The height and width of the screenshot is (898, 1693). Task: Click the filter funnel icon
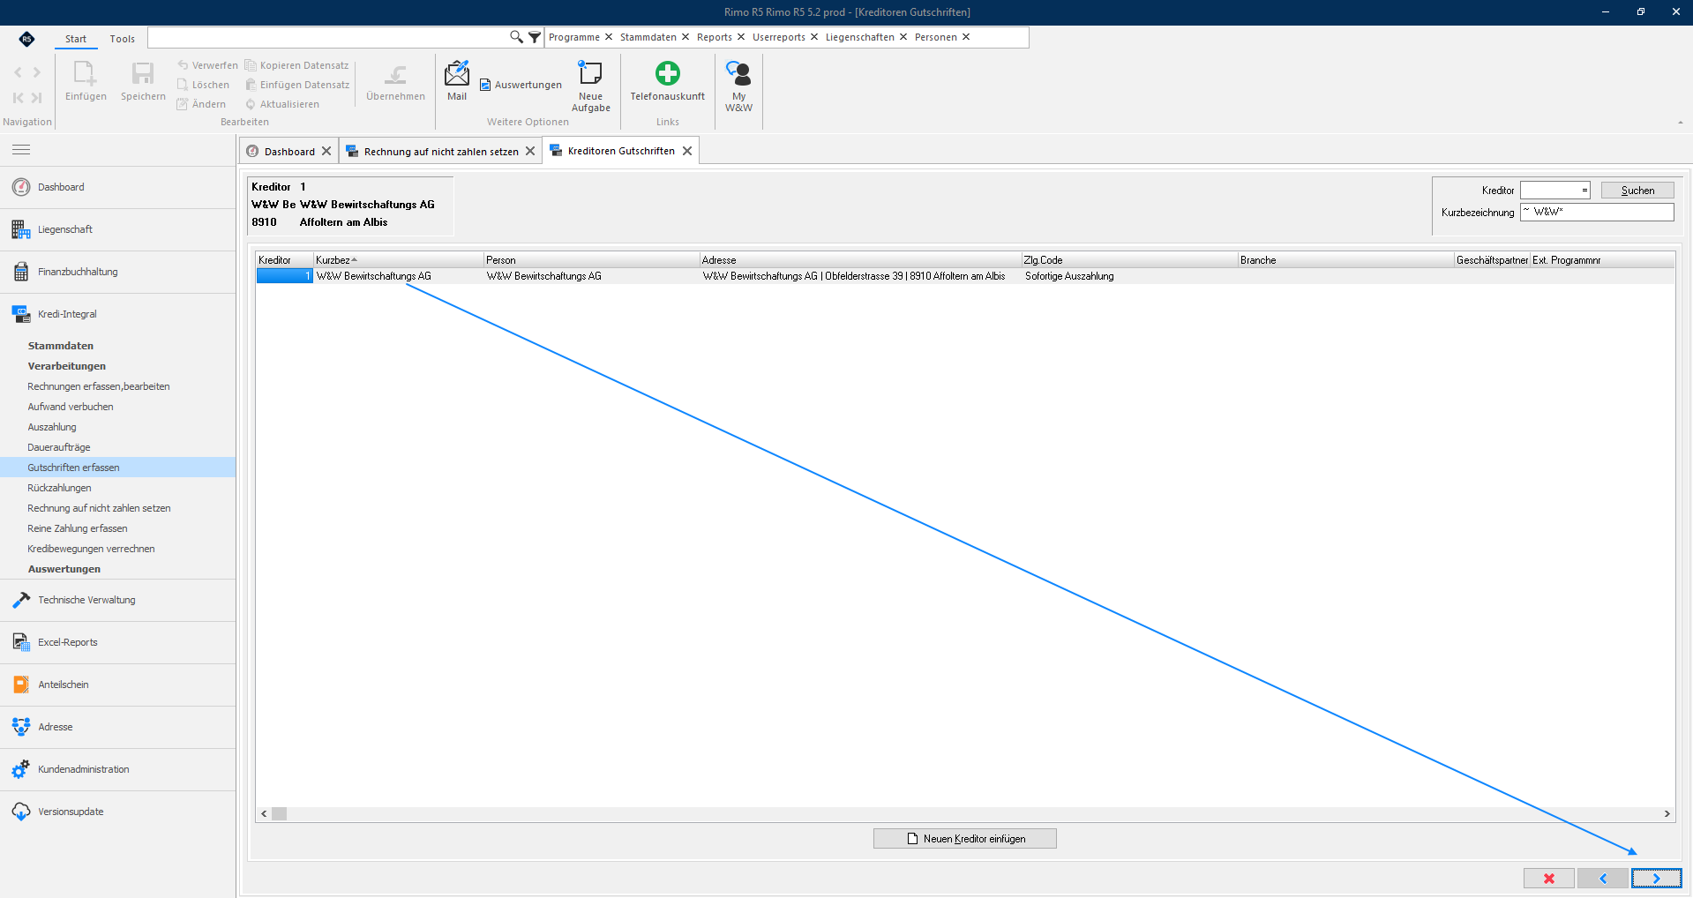point(535,37)
